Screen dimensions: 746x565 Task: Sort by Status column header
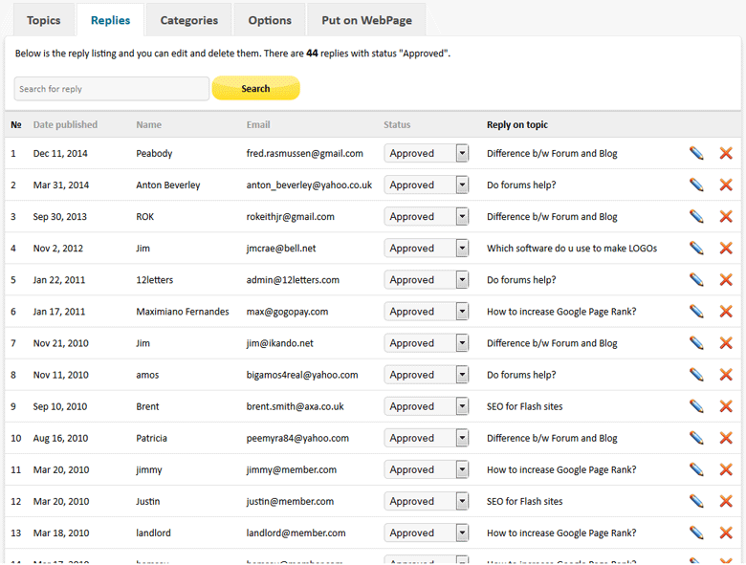tap(397, 124)
